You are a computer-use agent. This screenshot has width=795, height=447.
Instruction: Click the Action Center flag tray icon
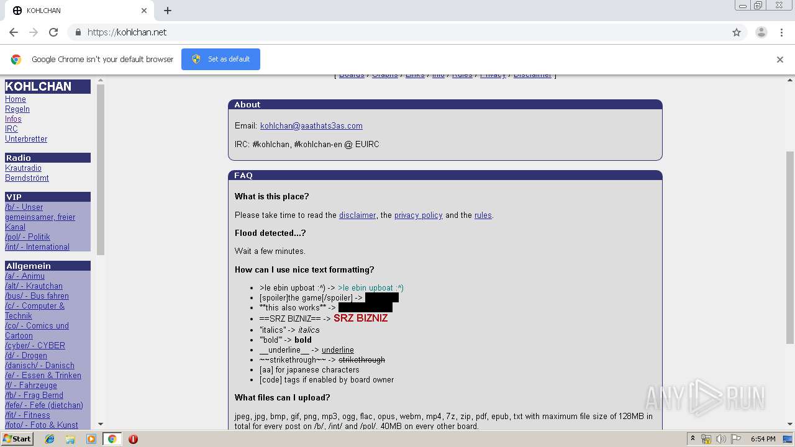coord(736,439)
